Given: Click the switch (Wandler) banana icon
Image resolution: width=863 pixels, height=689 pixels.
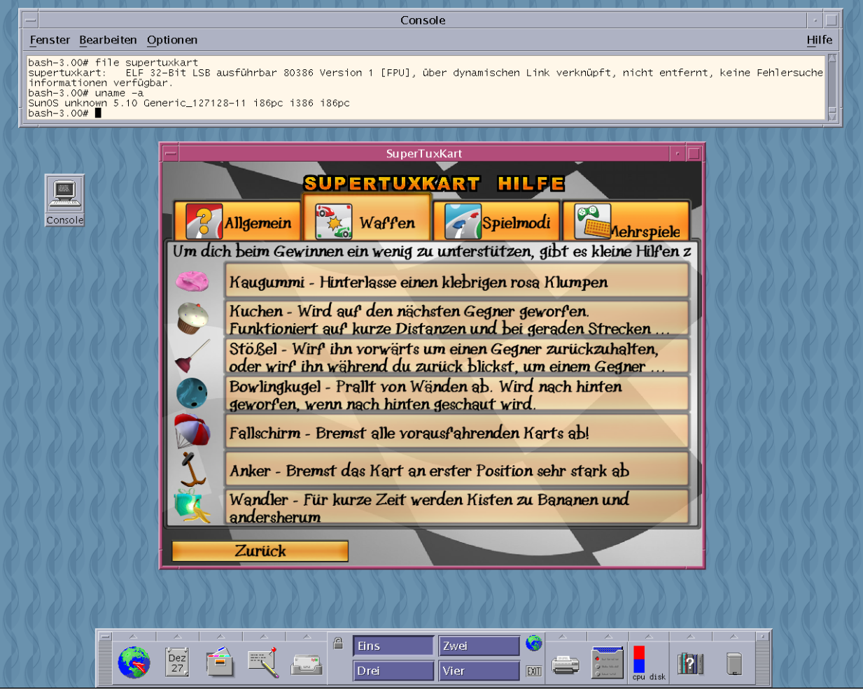Looking at the screenshot, I should coord(192,506).
